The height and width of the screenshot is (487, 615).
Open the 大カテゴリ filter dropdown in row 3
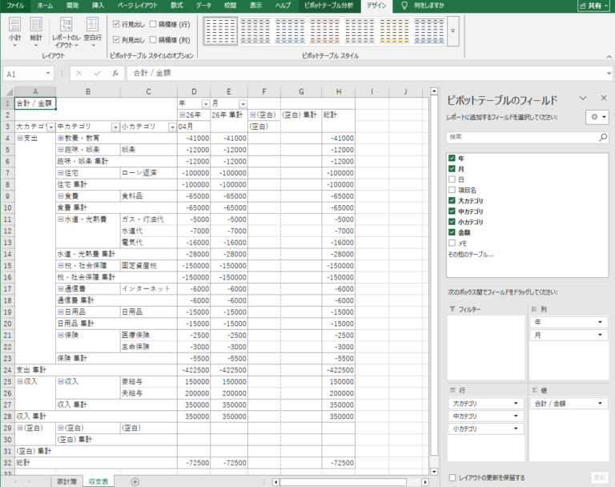click(x=51, y=127)
